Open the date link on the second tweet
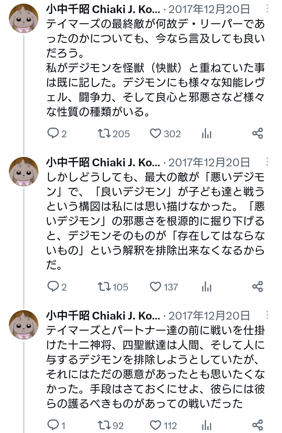282x433 pixels. click(209, 162)
